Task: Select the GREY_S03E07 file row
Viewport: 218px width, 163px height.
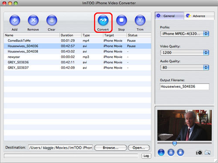Action: tap(78, 68)
